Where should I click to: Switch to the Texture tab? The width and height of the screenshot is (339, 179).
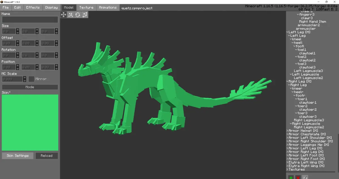tap(86, 8)
